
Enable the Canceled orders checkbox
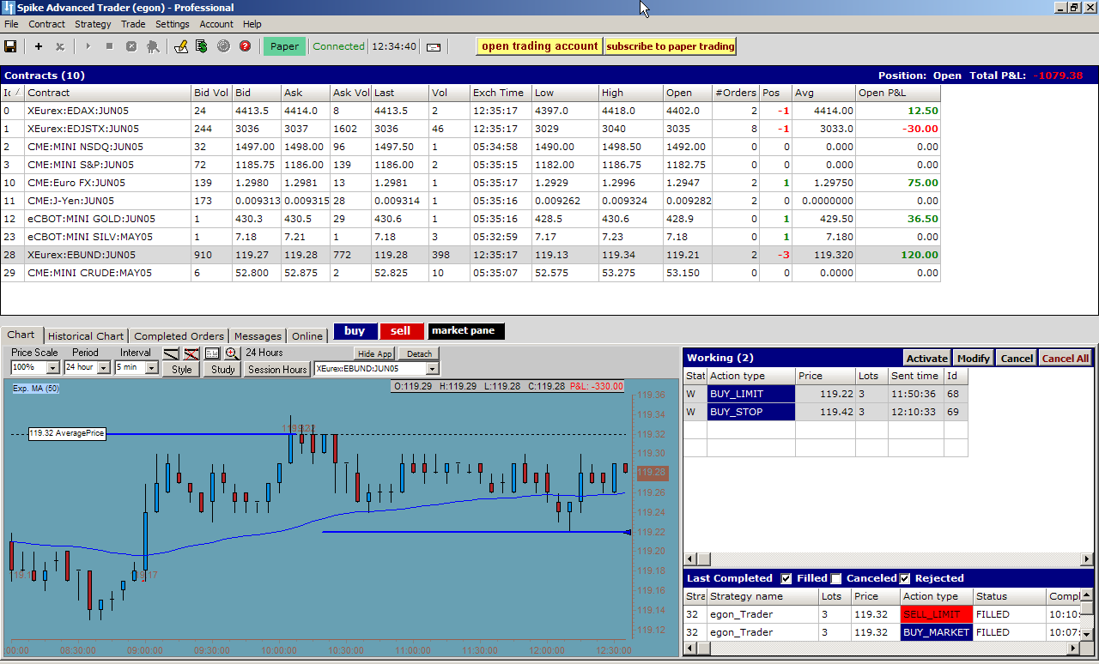click(836, 578)
